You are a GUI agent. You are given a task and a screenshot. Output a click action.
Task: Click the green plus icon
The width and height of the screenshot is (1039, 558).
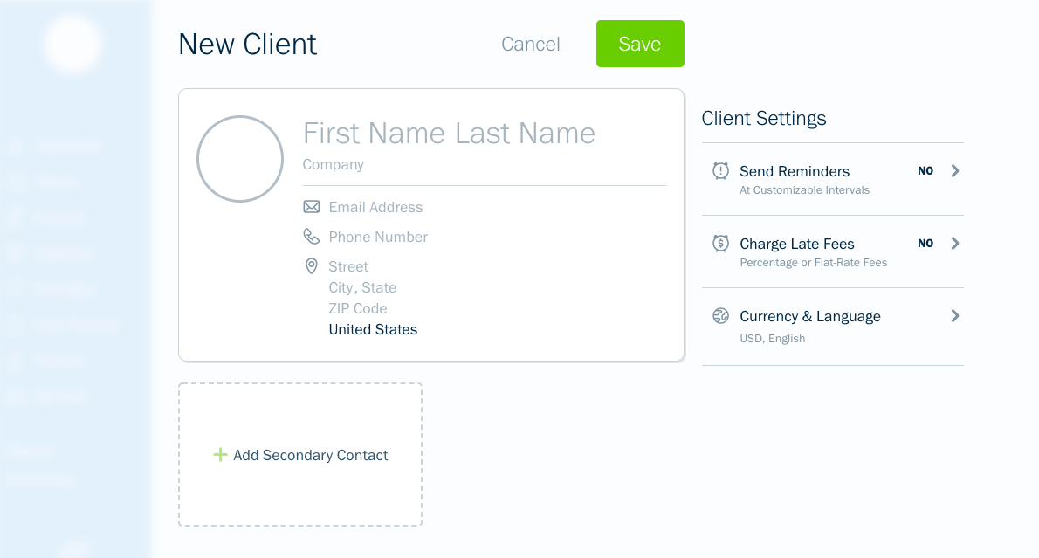pos(220,455)
